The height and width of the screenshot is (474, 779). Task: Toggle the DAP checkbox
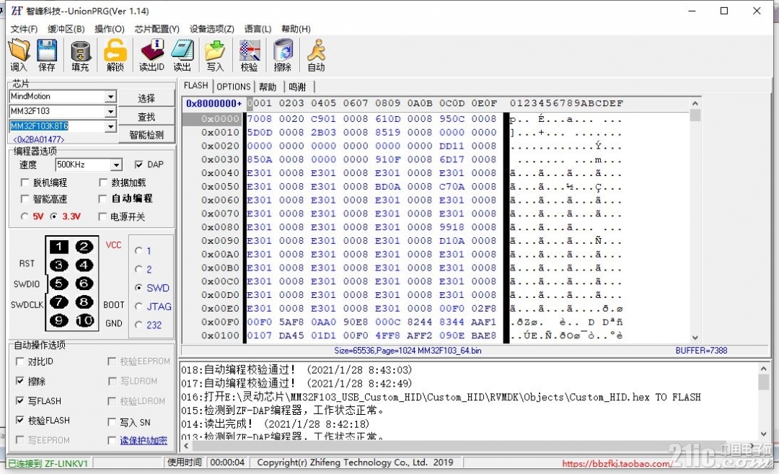[x=138, y=164]
